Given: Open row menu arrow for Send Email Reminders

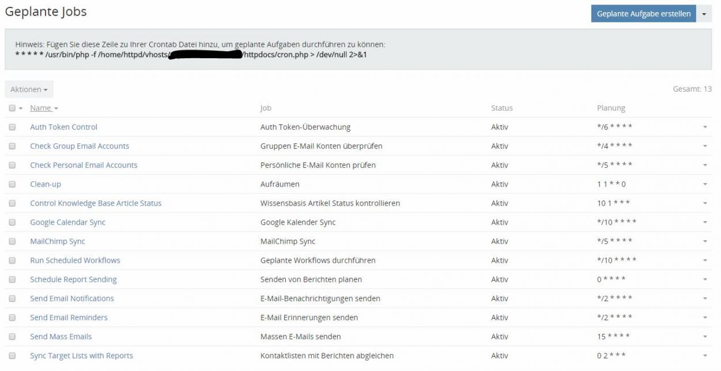Looking at the screenshot, I should [x=705, y=317].
